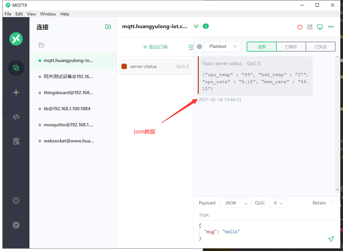Open the edit connection pencil icon
343x251 pixels.
click(x=310, y=27)
